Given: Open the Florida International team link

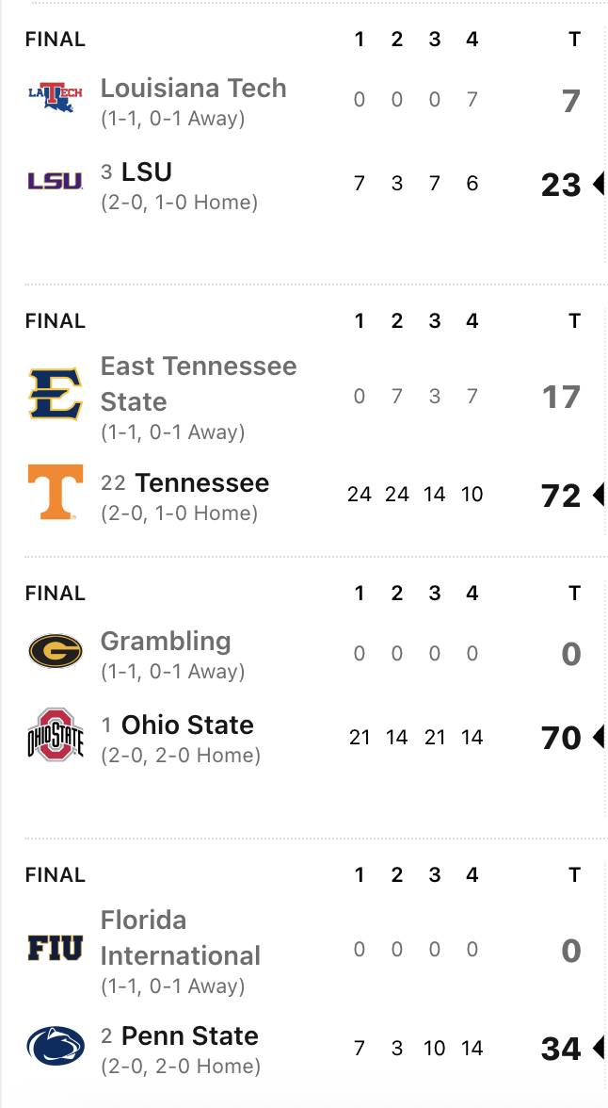Looking at the screenshot, I should click(x=180, y=937).
